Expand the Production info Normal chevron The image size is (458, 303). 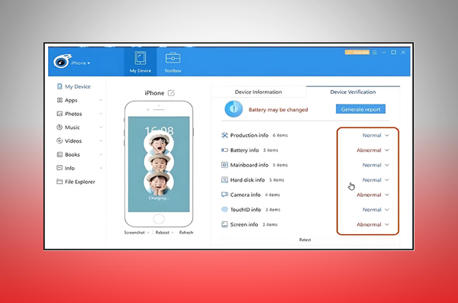pos(387,135)
